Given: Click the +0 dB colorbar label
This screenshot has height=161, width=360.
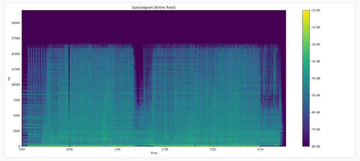Looking at the screenshot, I should (x=315, y=10).
